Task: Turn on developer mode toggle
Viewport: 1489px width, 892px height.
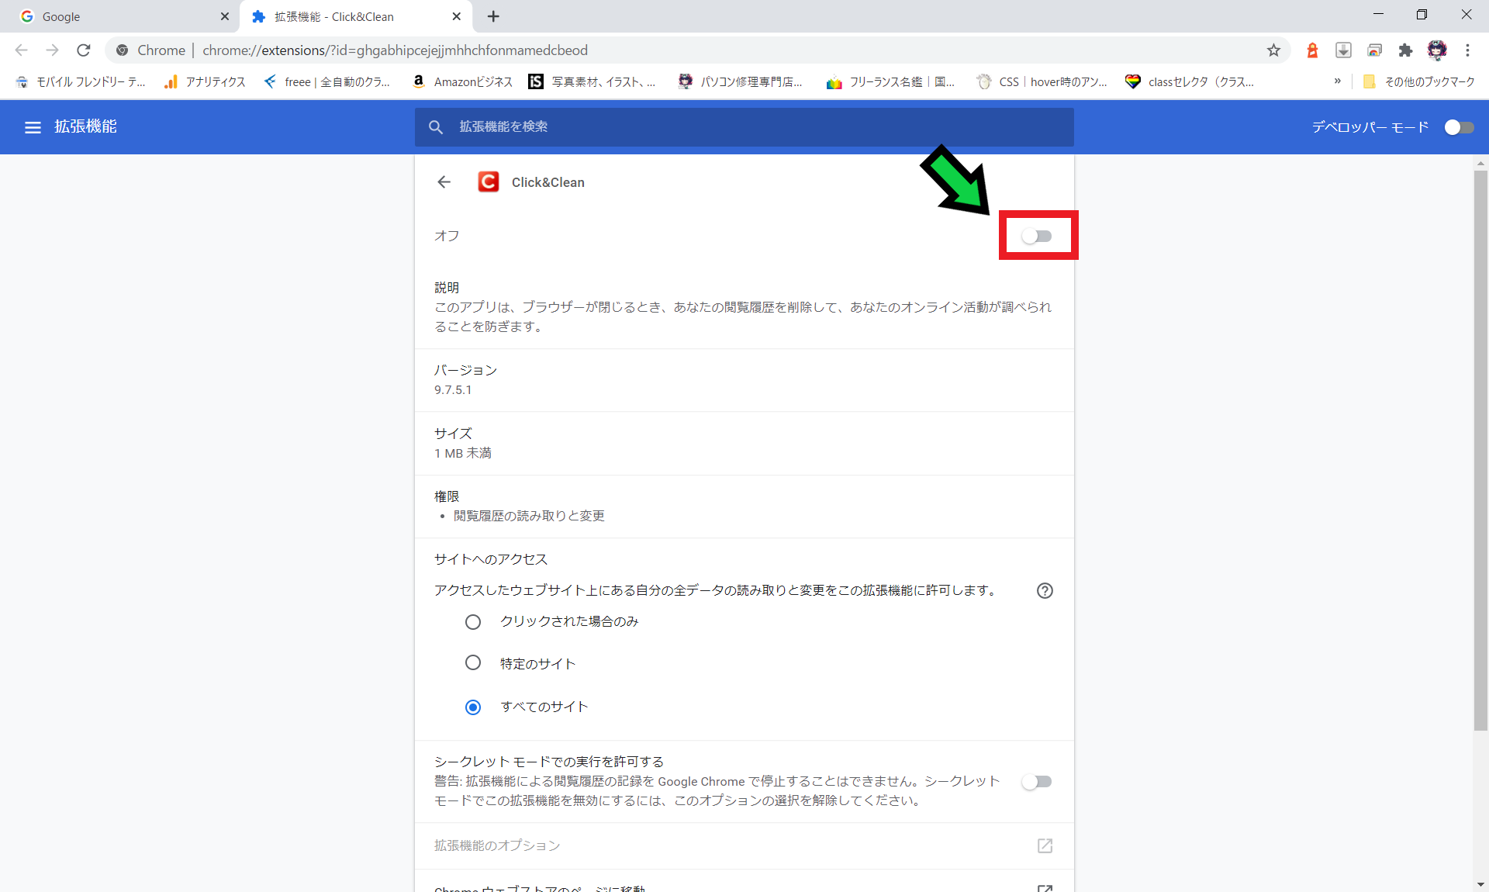Action: tap(1459, 127)
